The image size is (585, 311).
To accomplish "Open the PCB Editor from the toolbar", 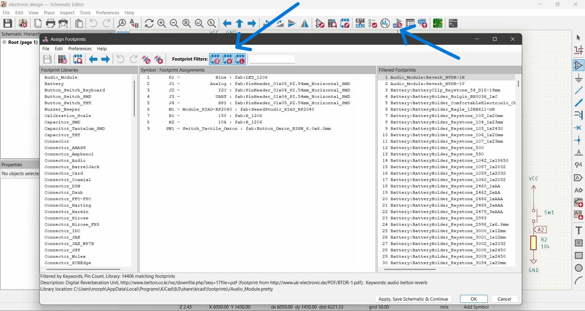I will tap(438, 23).
